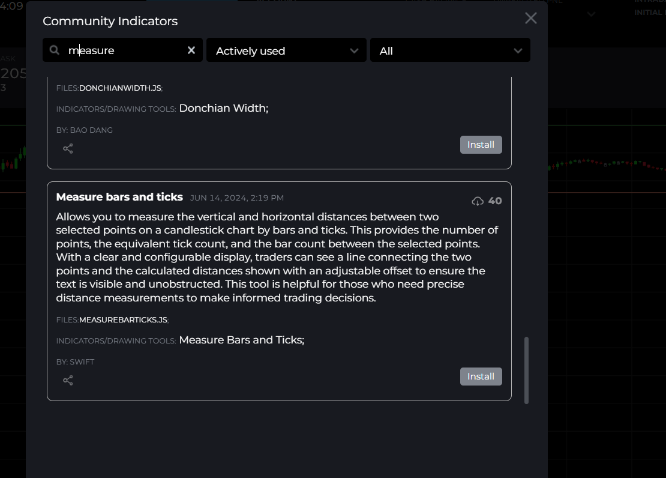This screenshot has height=478, width=666.
Task: Clear the search text with the X icon
Action: pyautogui.click(x=191, y=50)
